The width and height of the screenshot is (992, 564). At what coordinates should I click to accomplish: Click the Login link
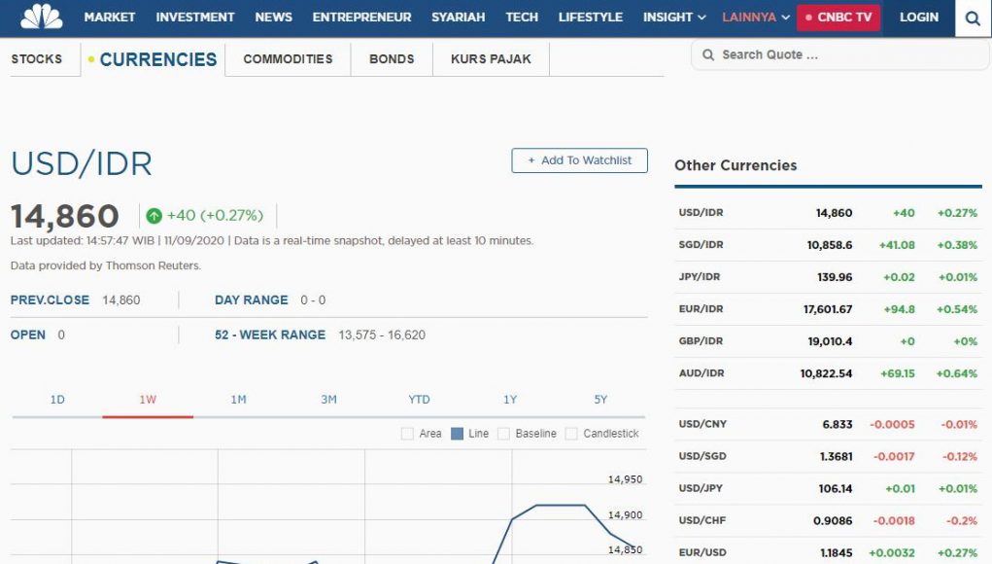[x=918, y=18]
